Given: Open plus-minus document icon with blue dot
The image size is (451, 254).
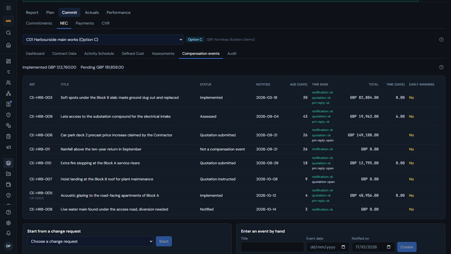Looking at the screenshot, I should coord(8,104).
